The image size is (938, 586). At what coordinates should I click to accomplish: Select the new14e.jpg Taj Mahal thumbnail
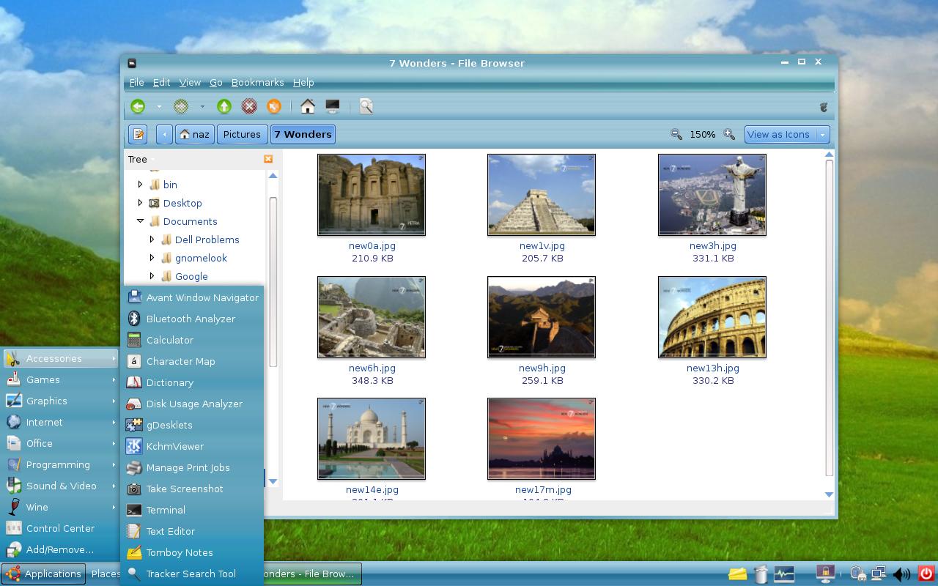point(372,439)
